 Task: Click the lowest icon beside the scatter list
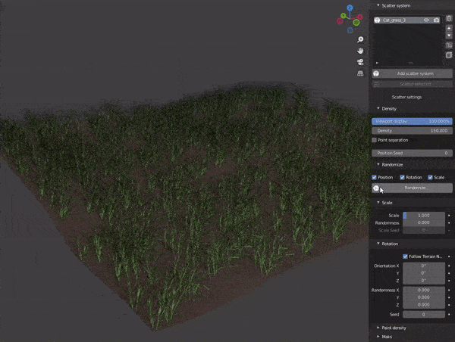coord(449,55)
